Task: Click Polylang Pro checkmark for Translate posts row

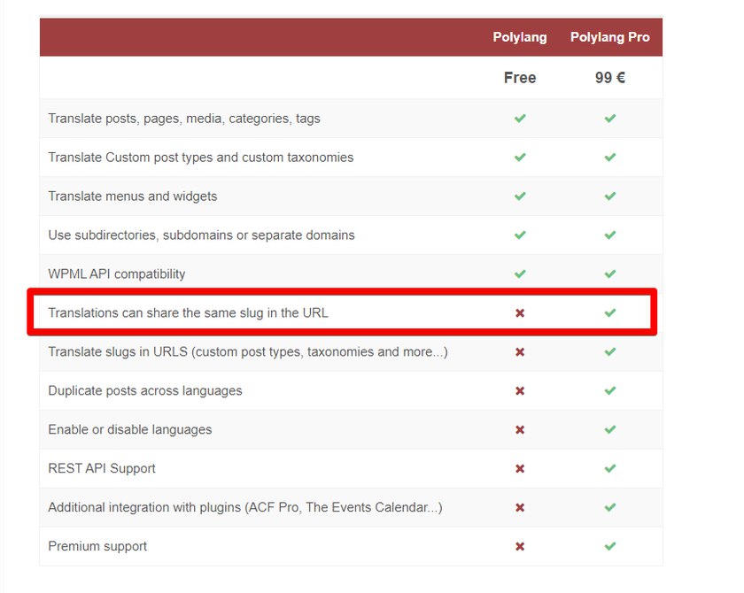Action: [610, 118]
